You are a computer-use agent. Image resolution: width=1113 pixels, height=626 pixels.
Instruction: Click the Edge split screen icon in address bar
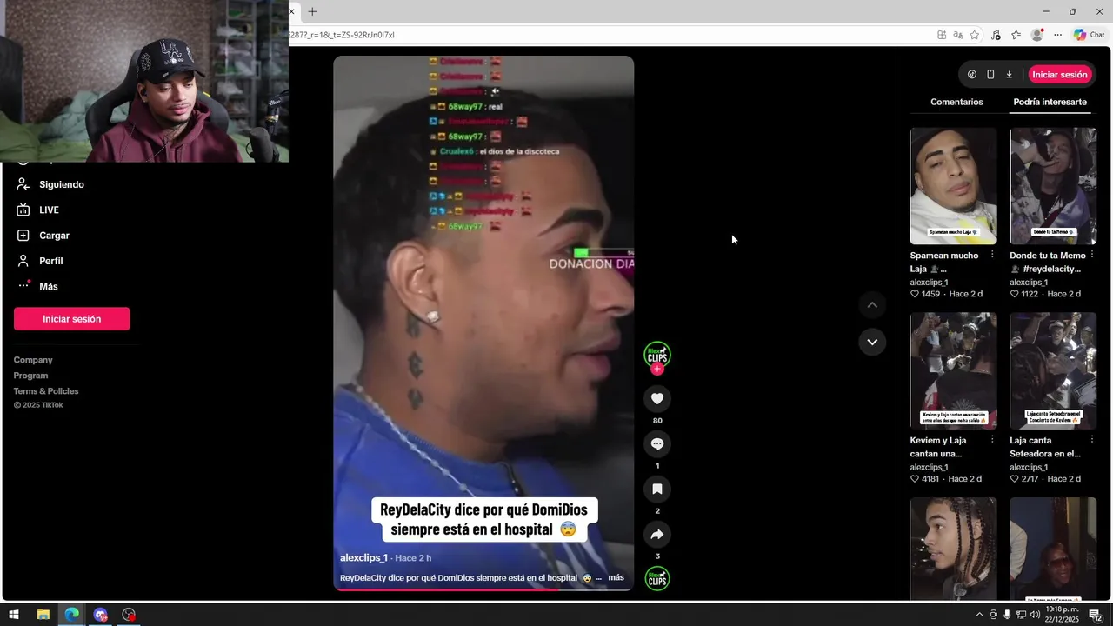tap(942, 35)
